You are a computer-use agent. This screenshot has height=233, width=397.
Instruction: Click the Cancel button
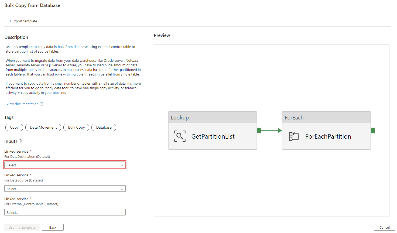pos(384,227)
